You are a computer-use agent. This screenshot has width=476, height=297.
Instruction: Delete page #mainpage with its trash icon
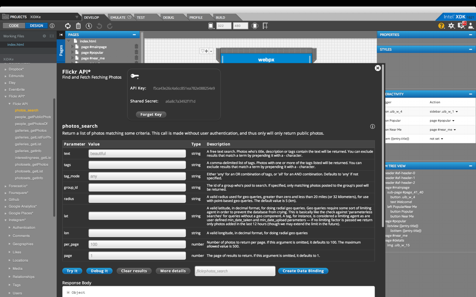click(136, 47)
